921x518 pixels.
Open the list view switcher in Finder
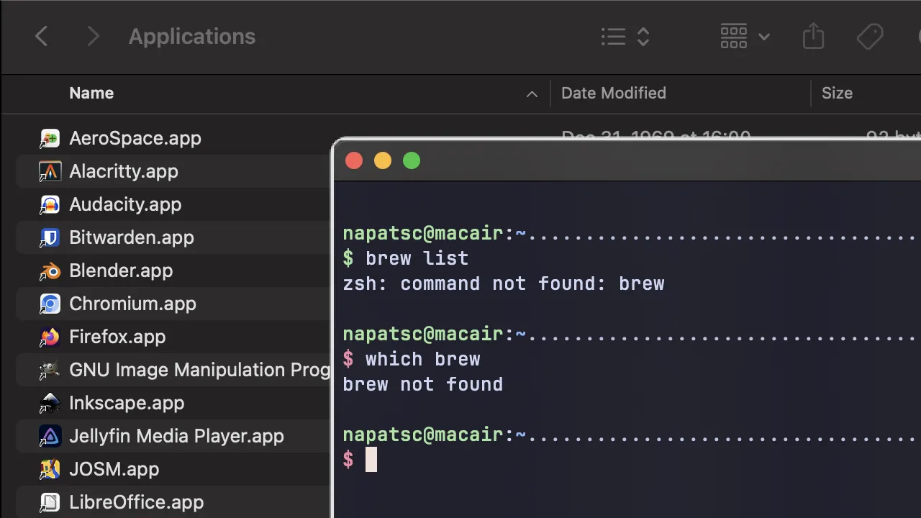click(625, 37)
